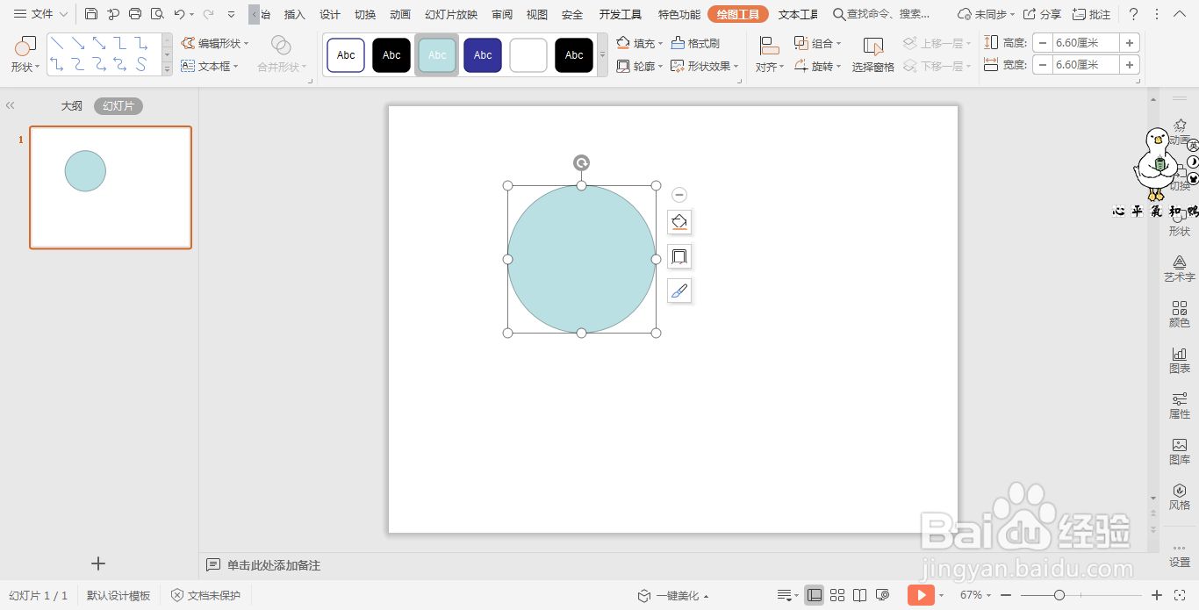Screen dimensions: 1199x610
Task: Select the straight line shape
Action: coord(56,44)
